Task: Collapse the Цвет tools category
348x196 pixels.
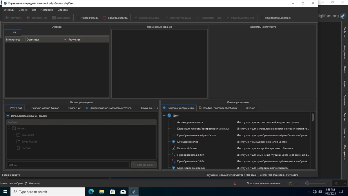Action: click(x=164, y=116)
